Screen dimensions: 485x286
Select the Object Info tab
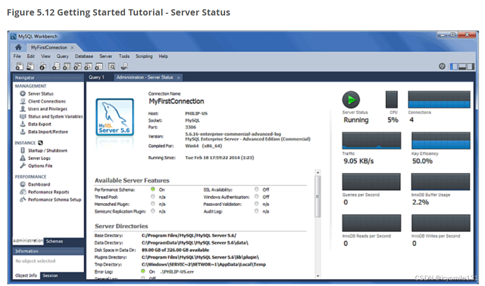pos(26,276)
